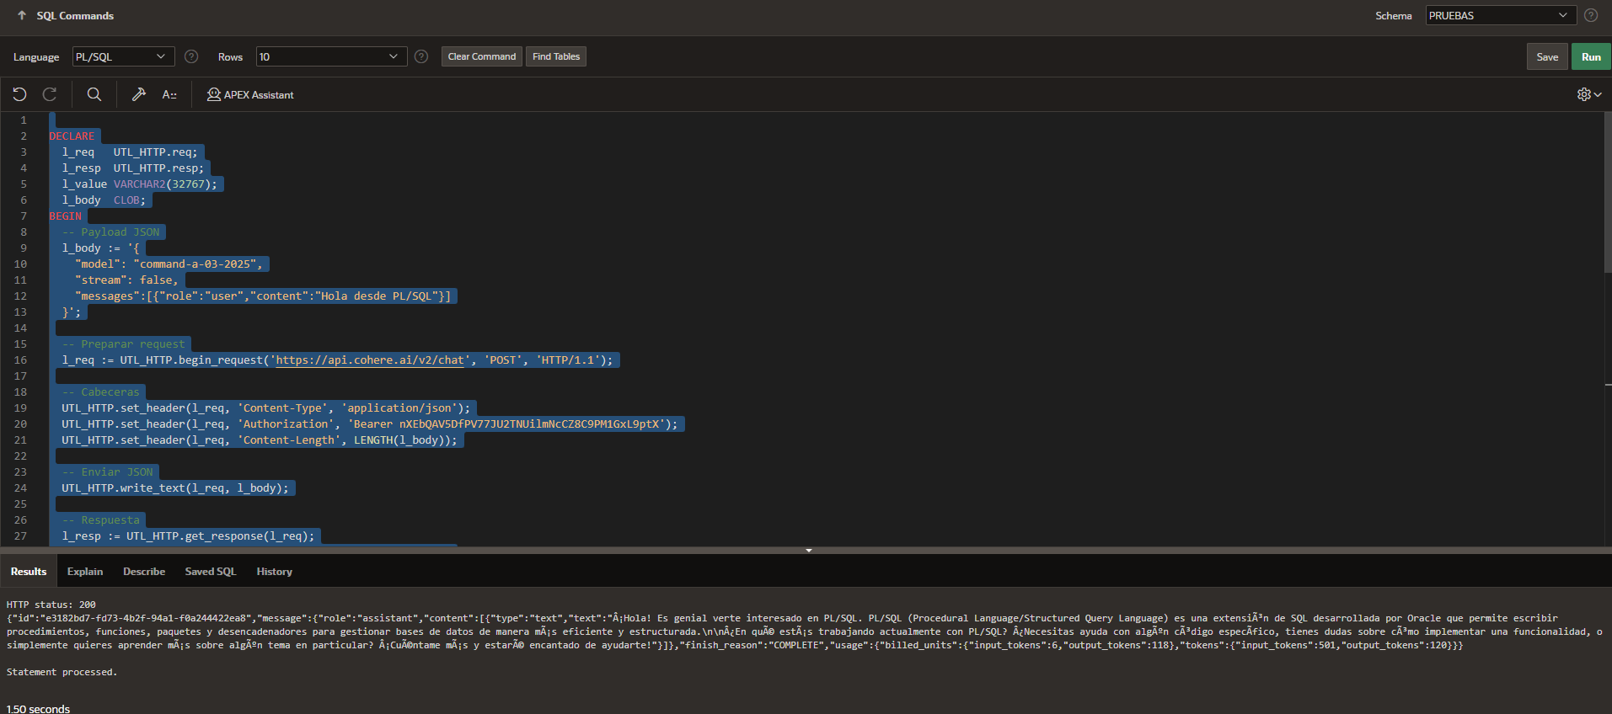
Task: Click the help icon beside Language
Action: [x=191, y=56]
